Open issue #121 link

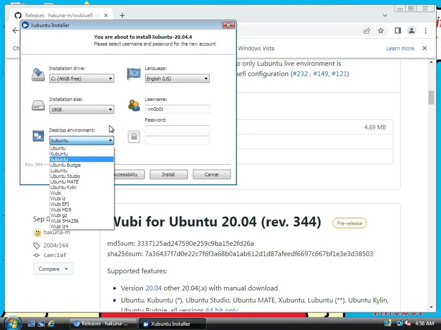pyautogui.click(x=339, y=74)
